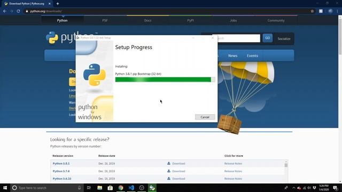342x192 pixels.
Task: Click the taskbar clock and date
Action: (324, 188)
